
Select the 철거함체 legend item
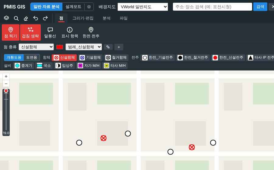click(x=116, y=57)
